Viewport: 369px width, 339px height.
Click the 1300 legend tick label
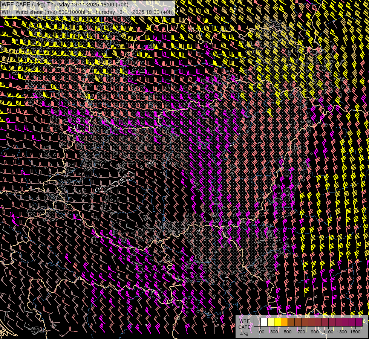point(342,332)
